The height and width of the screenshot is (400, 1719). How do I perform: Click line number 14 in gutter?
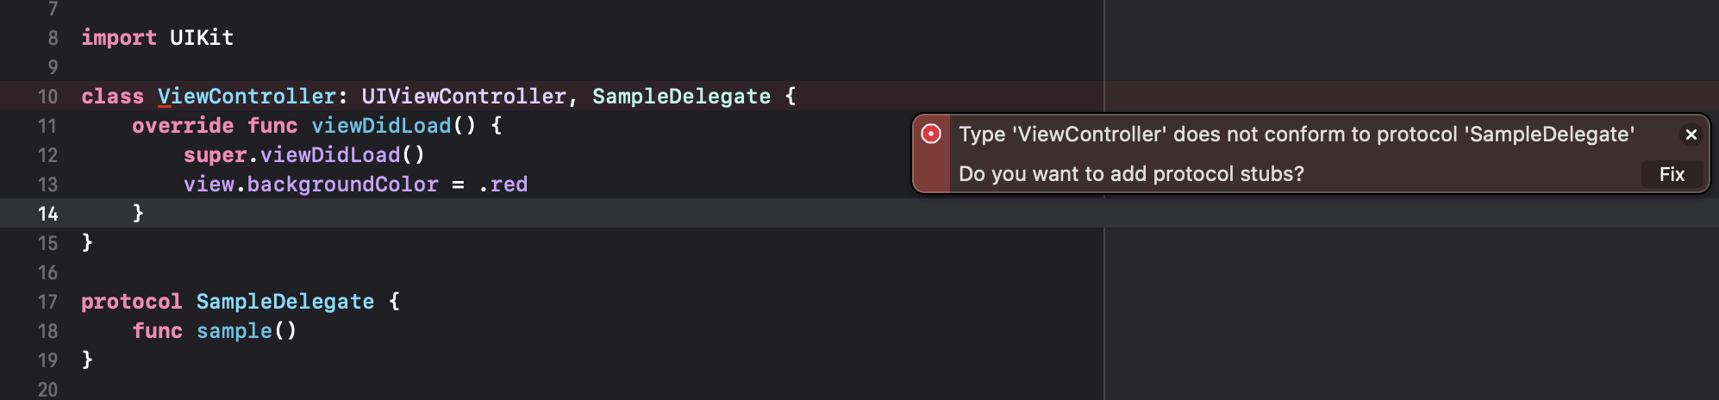[x=47, y=214]
